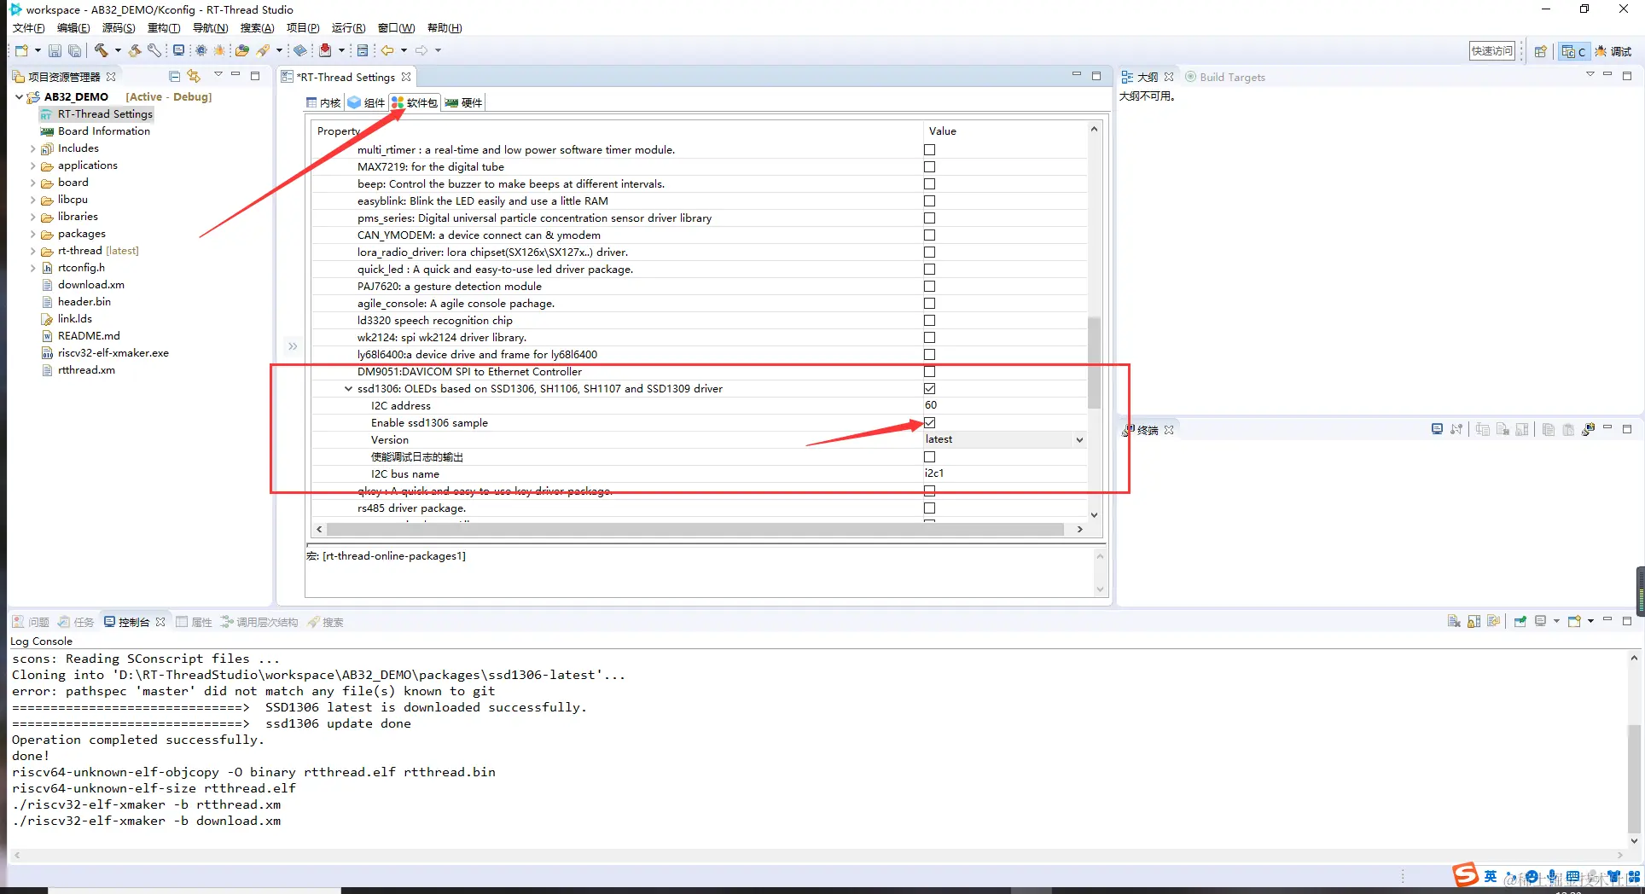
Task: Tick the easyblink package checkbox
Action: click(x=929, y=201)
